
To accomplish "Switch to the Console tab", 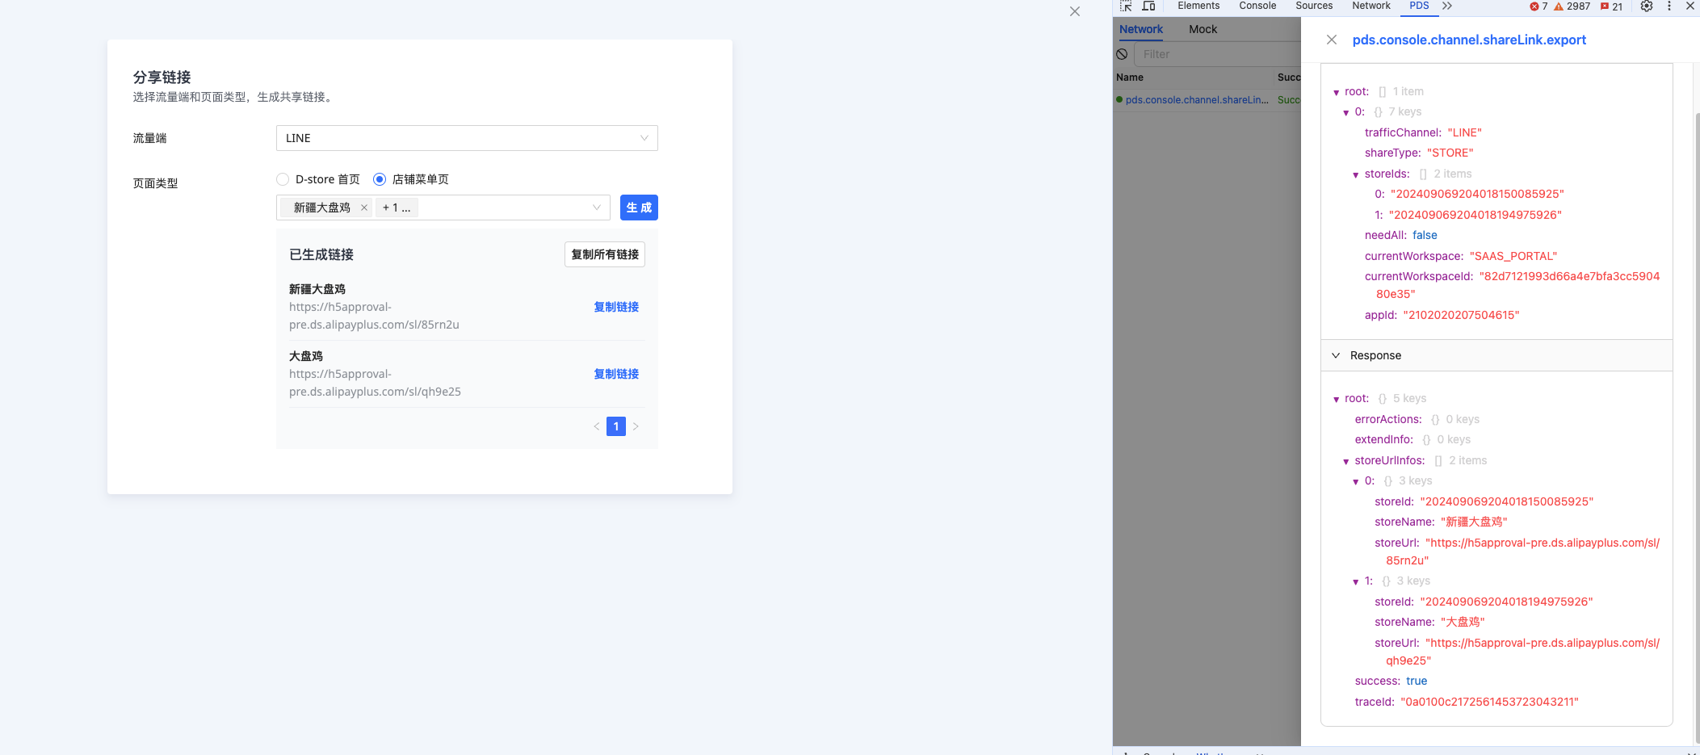I will click(1257, 6).
